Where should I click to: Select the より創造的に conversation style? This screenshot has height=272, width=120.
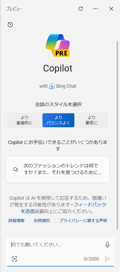click(x=25, y=120)
